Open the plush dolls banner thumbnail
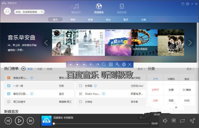The image size is (199, 128). click(171, 43)
